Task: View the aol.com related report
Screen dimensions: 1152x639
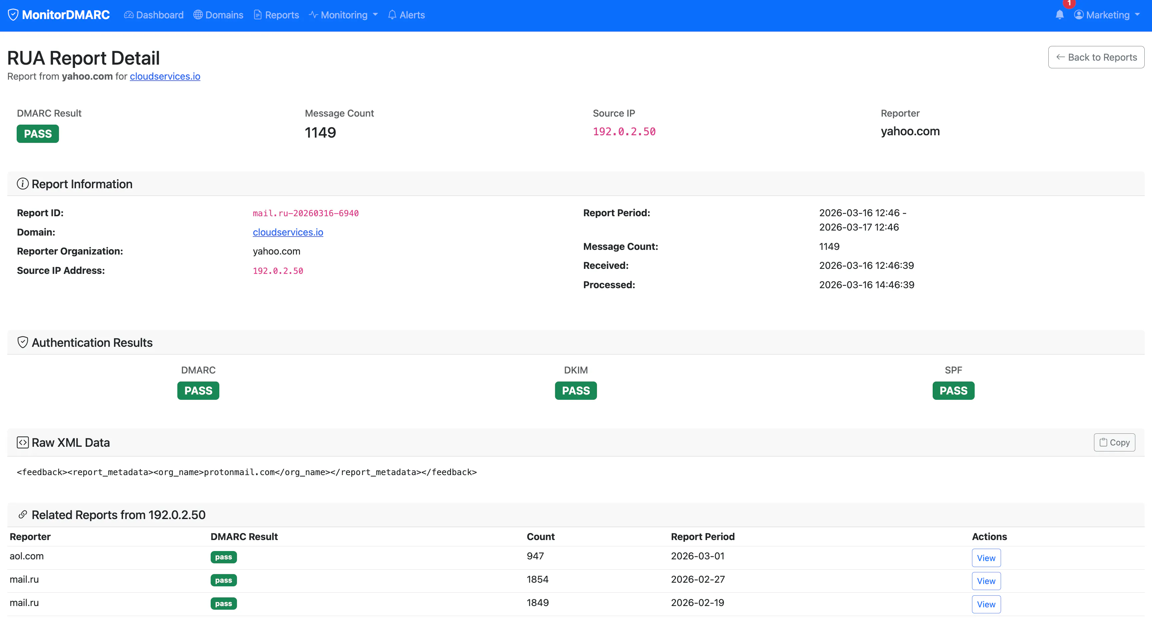Action: (986, 558)
